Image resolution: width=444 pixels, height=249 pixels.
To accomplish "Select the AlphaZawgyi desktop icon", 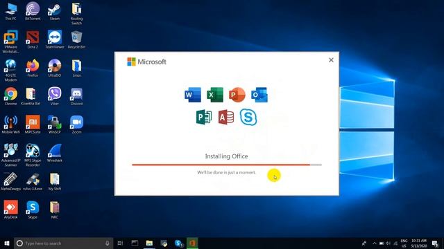I will click(11, 181).
